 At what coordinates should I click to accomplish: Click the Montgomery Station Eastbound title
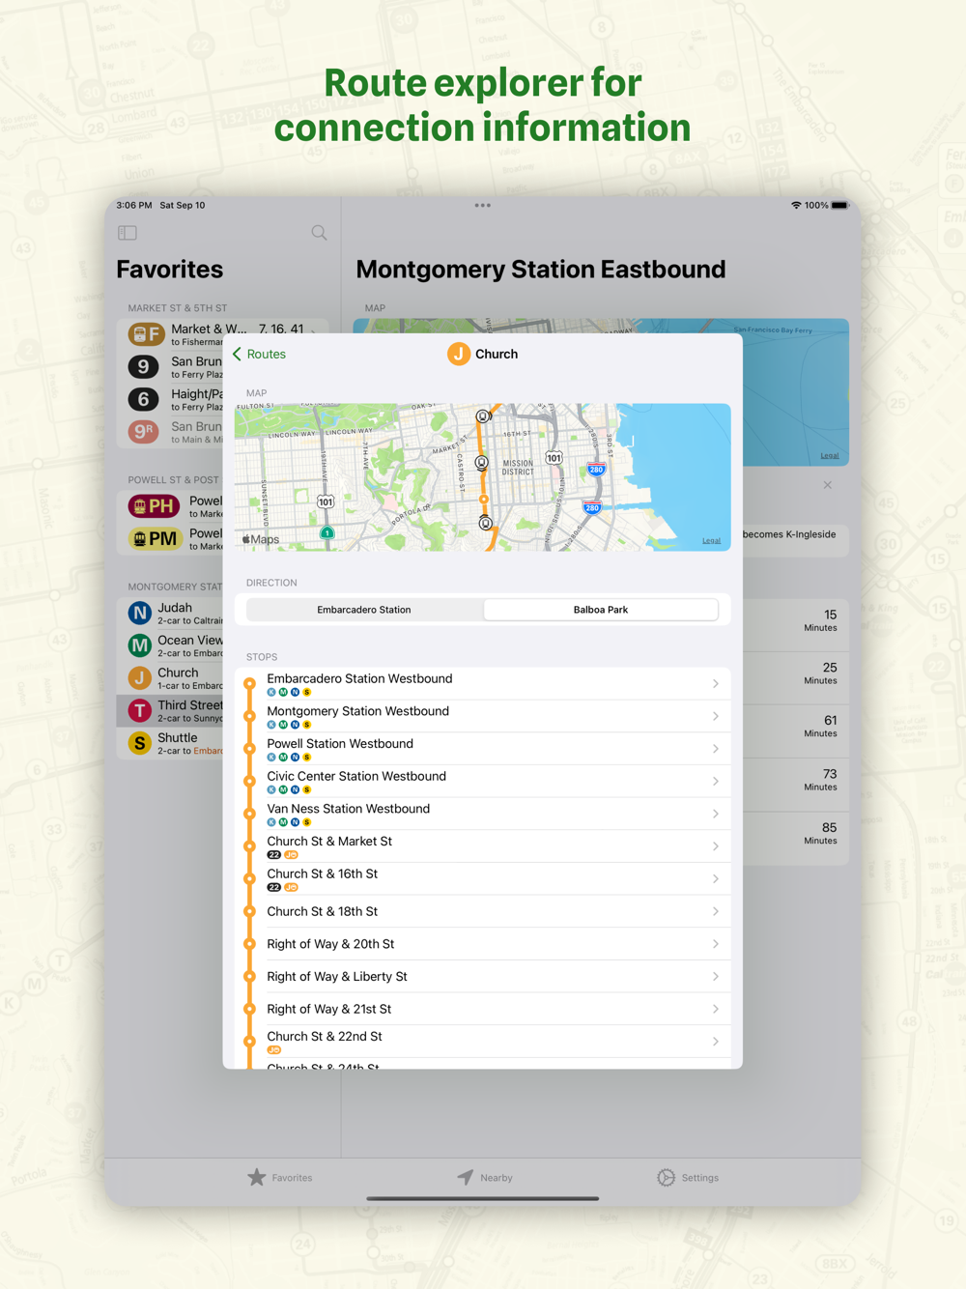click(541, 269)
